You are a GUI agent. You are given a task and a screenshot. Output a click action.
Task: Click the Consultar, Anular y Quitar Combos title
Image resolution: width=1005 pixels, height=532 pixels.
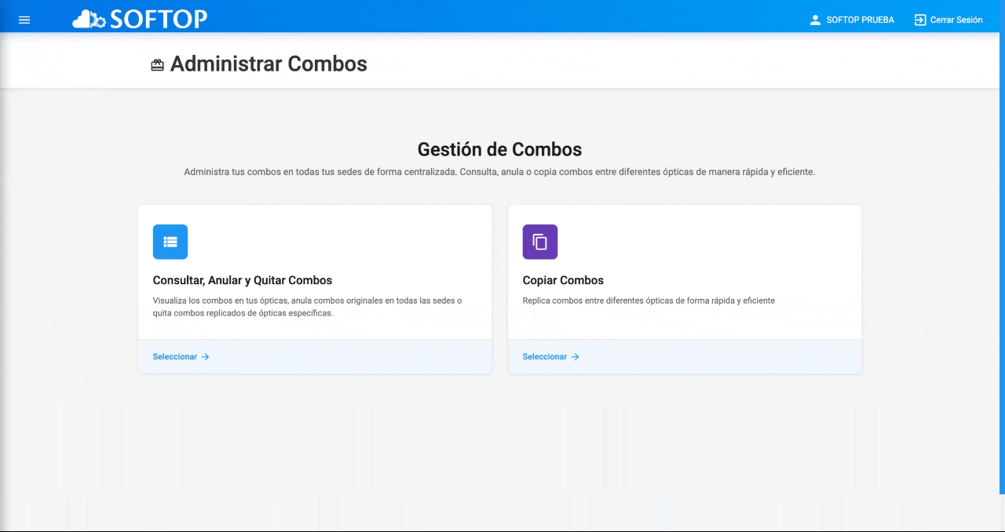pos(243,280)
